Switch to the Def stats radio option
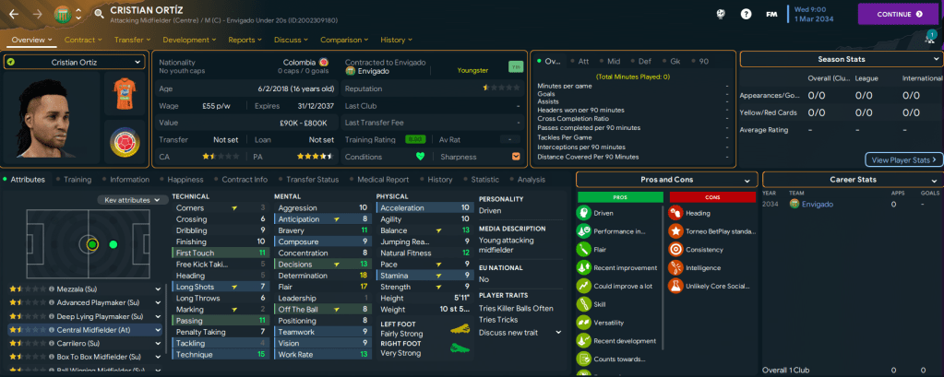This screenshot has height=377, width=944. pyautogui.click(x=644, y=61)
